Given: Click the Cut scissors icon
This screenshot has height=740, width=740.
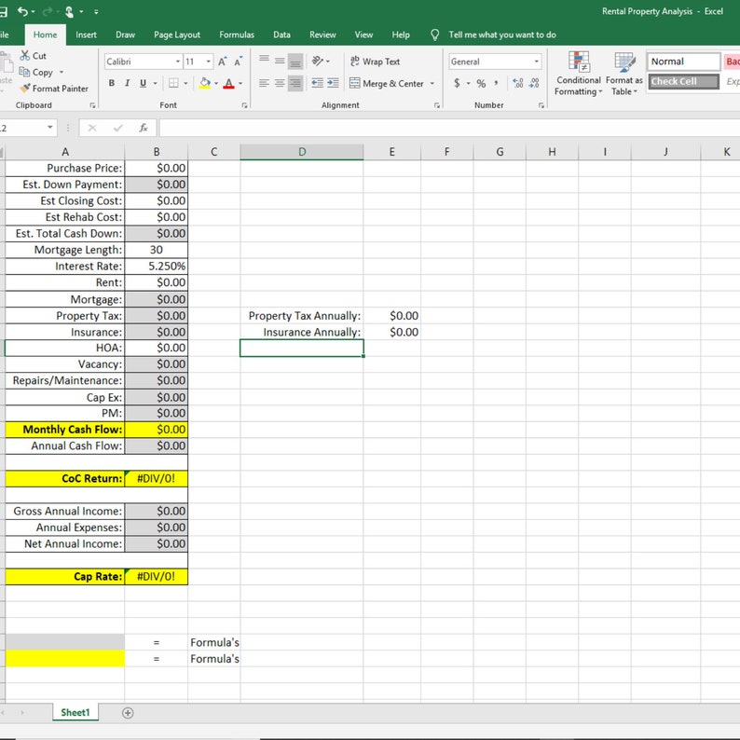Looking at the screenshot, I should click(25, 56).
